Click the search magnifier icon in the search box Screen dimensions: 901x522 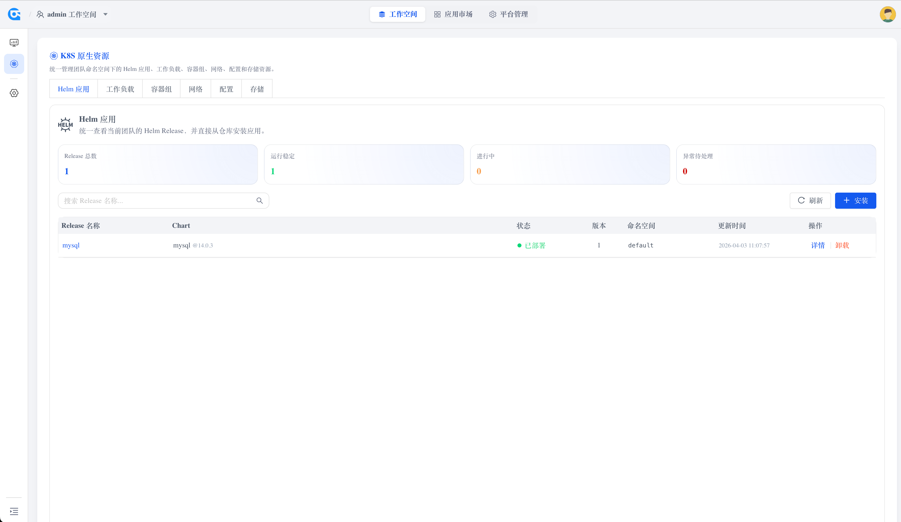[x=259, y=200]
